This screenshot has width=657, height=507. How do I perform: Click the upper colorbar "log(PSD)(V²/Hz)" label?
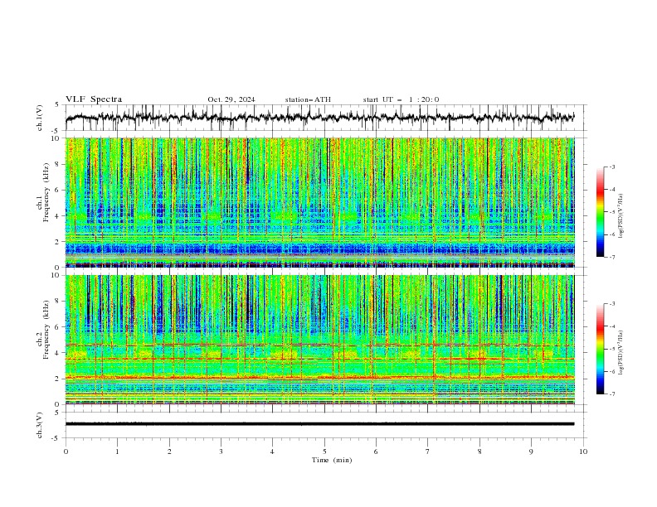tap(620, 216)
